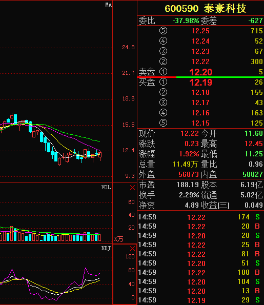Click buy level 4 volume 163
The image size is (264, 305).
point(257,113)
